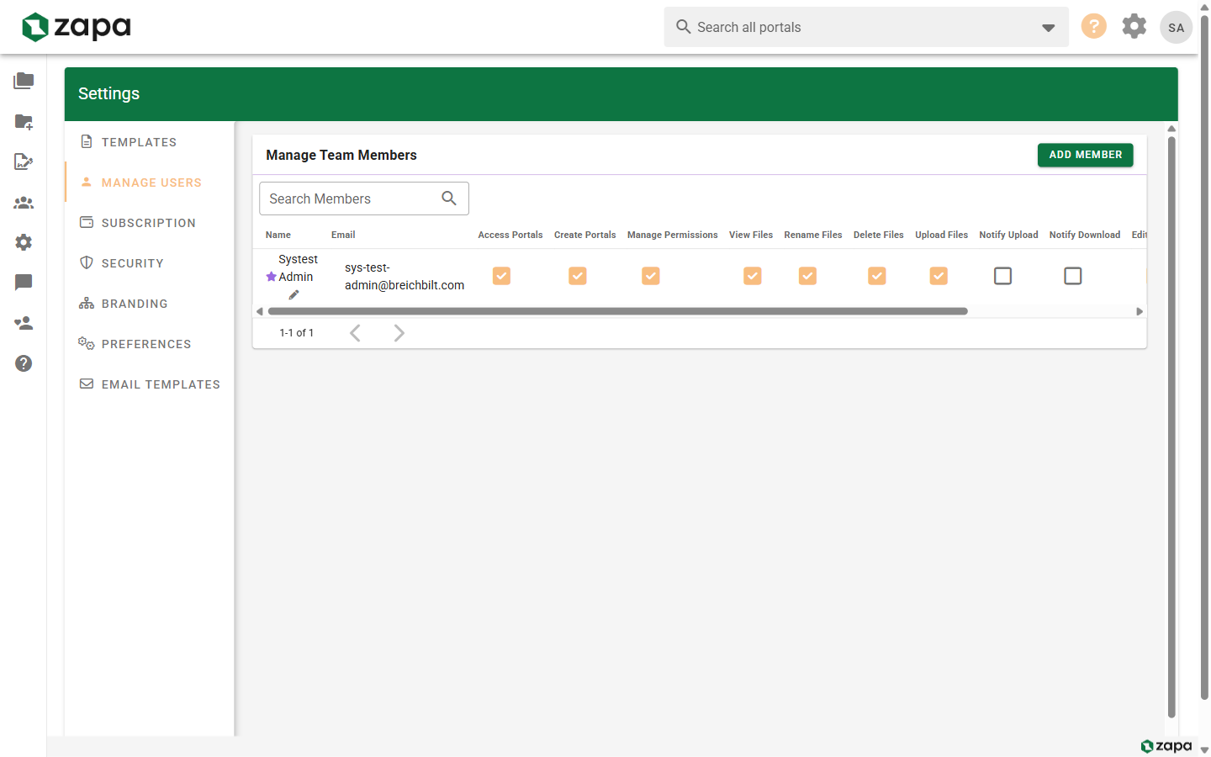Viewport: 1211px width, 757px height.
Task: Click the orange help icon in header
Action: point(1093,26)
